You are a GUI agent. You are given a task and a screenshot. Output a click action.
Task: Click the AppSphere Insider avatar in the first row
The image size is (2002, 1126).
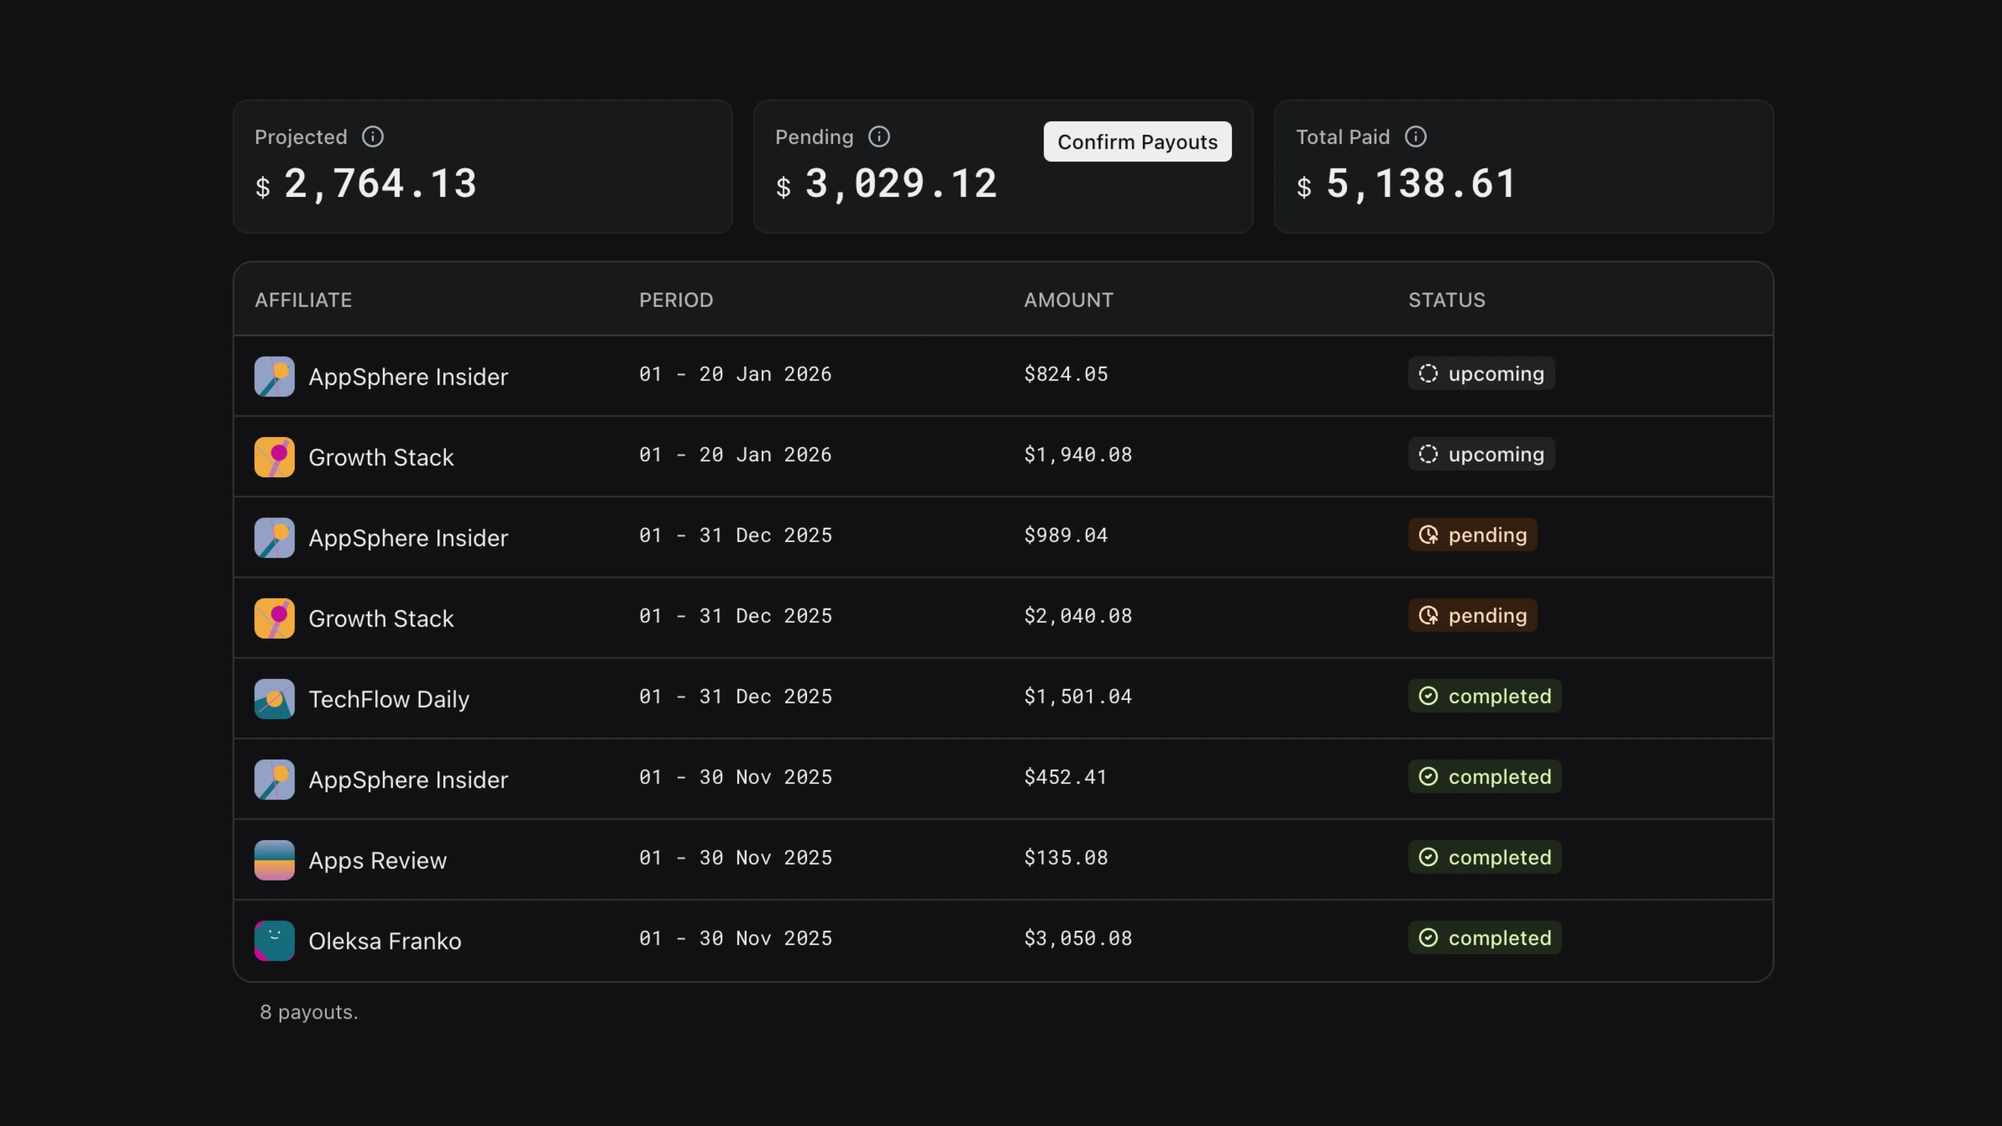[x=274, y=376]
